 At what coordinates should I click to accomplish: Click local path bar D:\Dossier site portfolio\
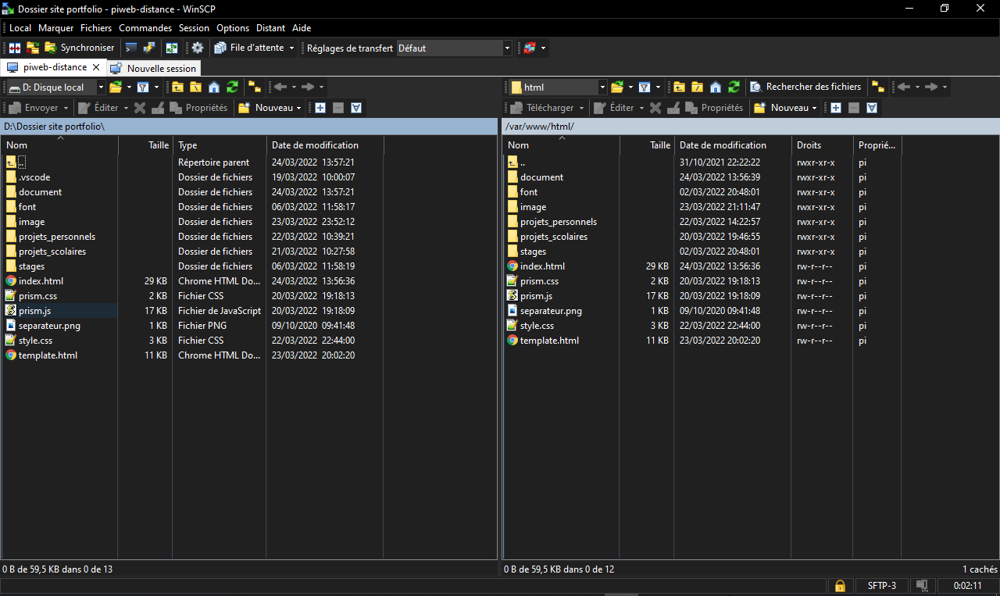tap(249, 126)
